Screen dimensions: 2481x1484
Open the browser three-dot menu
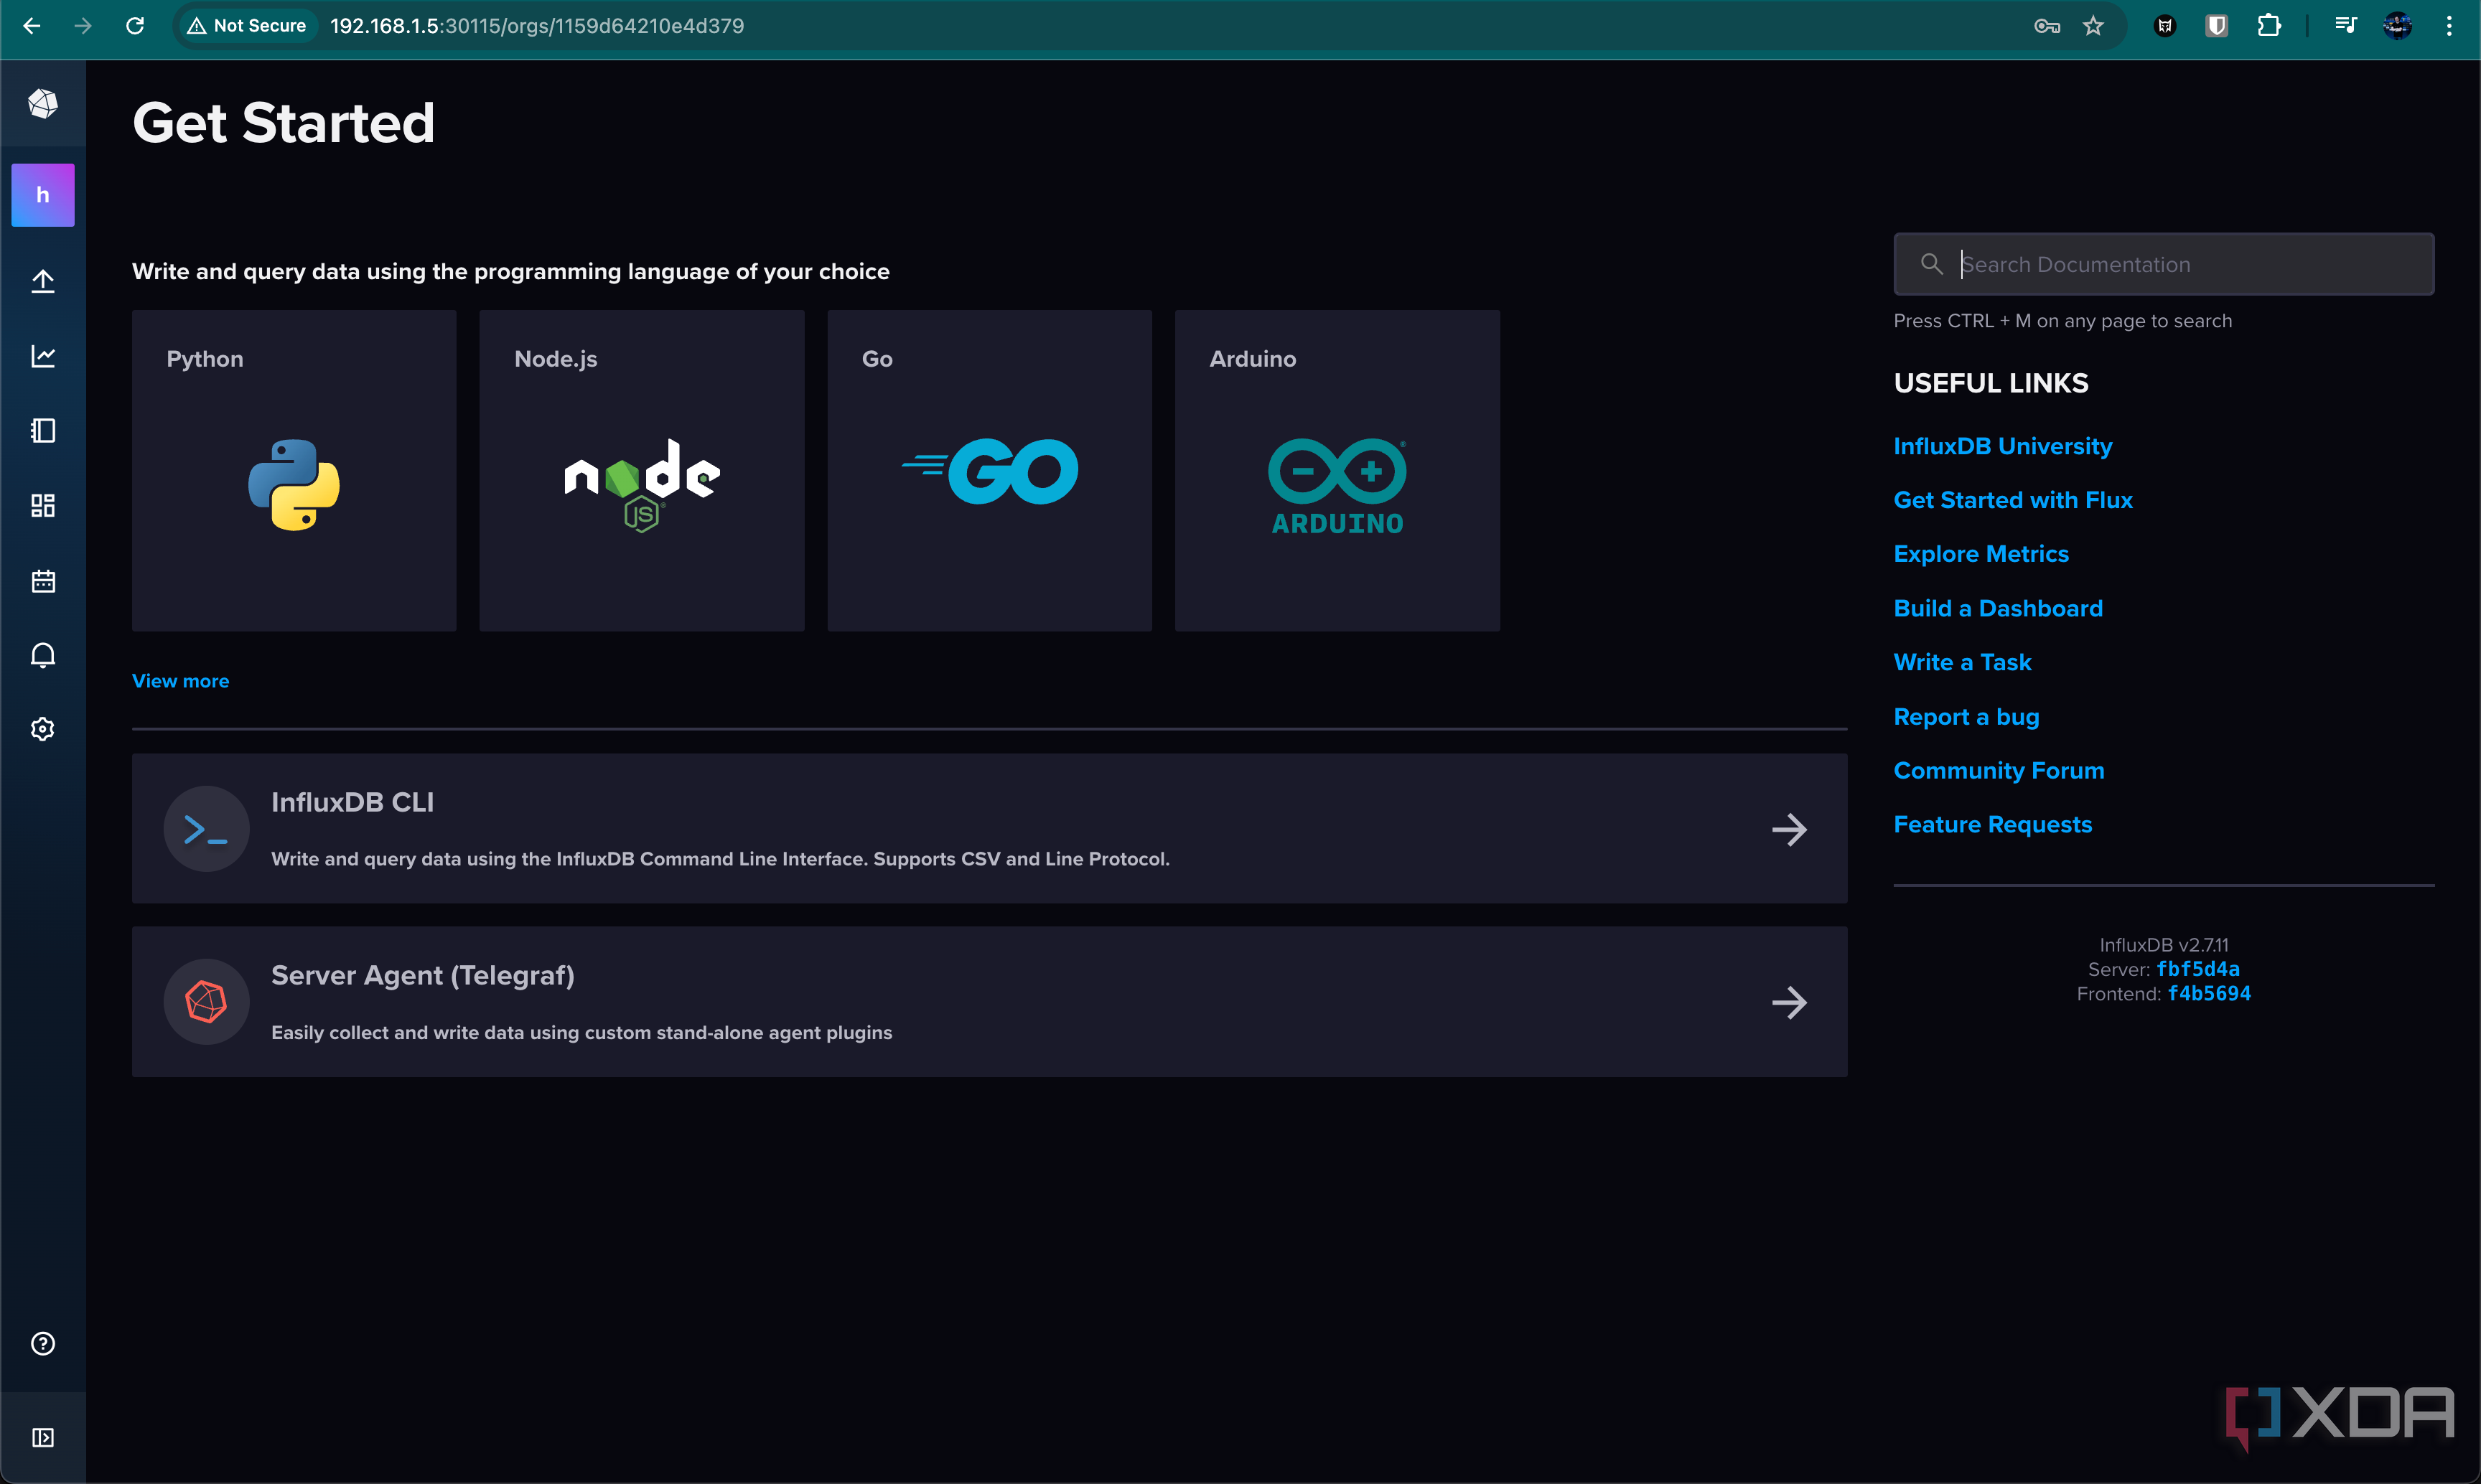[x=2449, y=26]
